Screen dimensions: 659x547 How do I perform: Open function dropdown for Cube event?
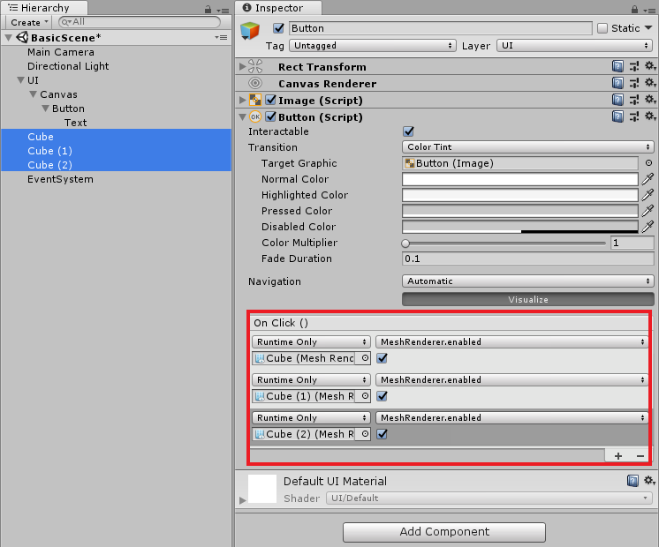point(511,341)
